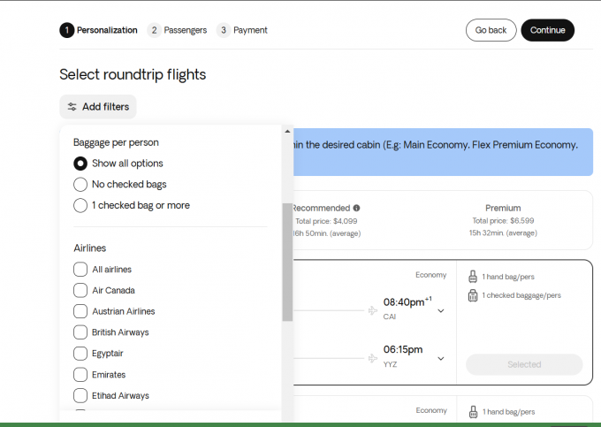Click the filter sliders icon
601x427 pixels.
coord(72,107)
